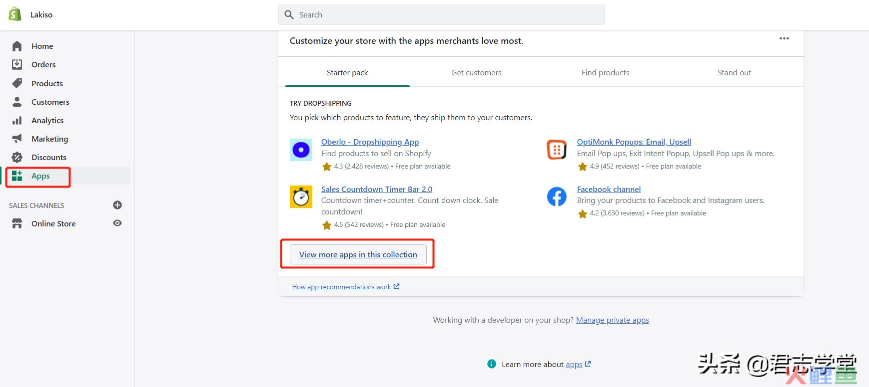The height and width of the screenshot is (387, 869).
Task: Click the Facebook channel app icon
Action: [x=557, y=197]
